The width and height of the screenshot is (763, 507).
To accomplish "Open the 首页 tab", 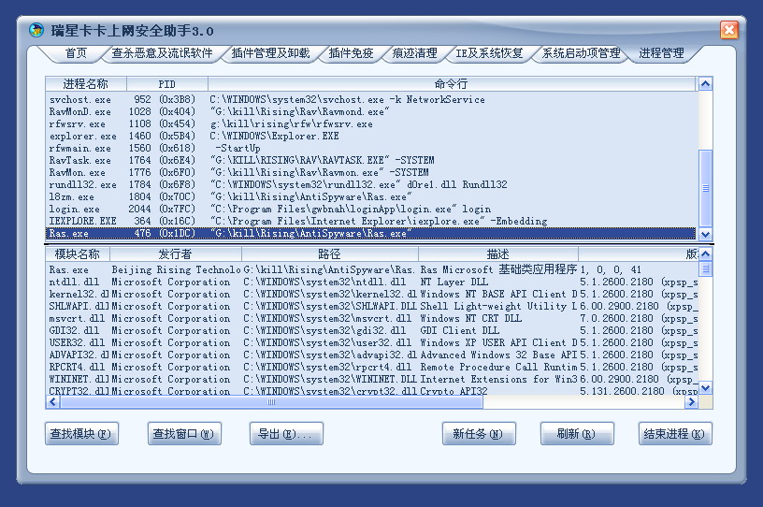I will [76, 53].
